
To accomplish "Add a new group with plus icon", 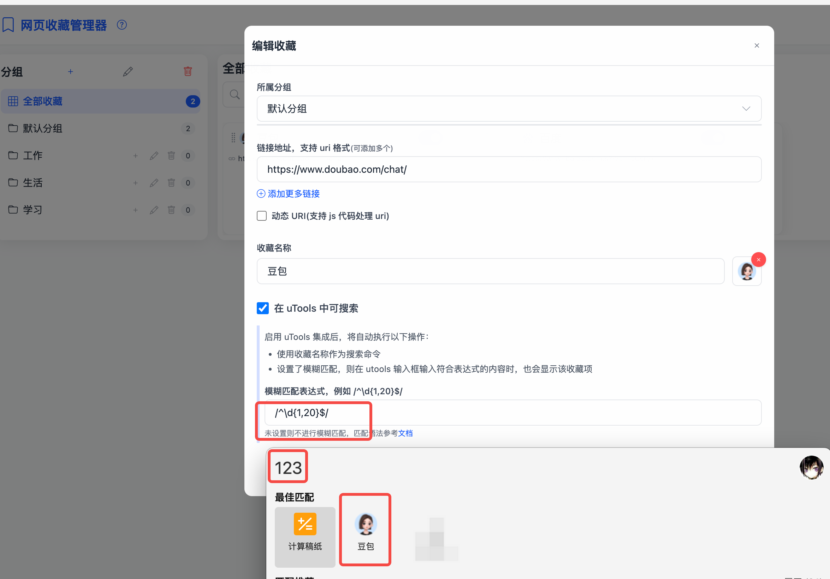I will (x=71, y=72).
